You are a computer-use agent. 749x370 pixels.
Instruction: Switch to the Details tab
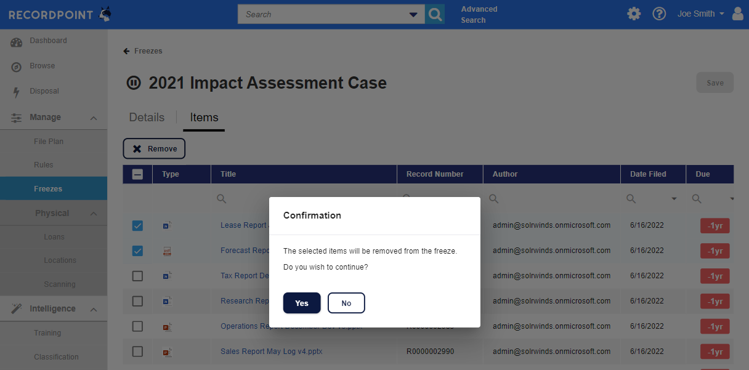(147, 118)
